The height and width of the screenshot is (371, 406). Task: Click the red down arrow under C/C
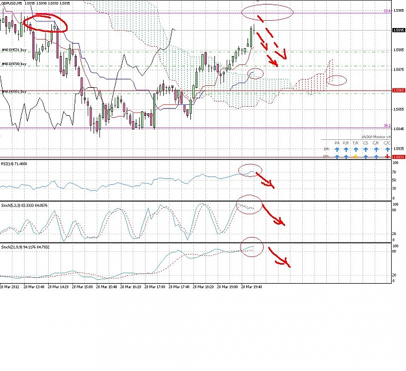click(x=387, y=156)
